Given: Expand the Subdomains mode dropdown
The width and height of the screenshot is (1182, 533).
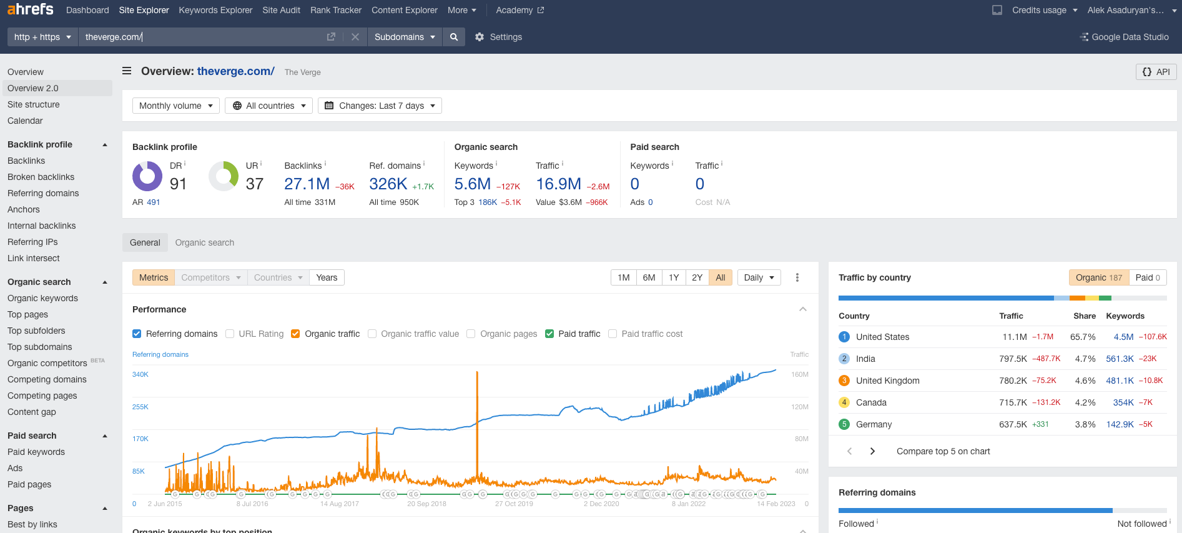Looking at the screenshot, I should point(404,37).
